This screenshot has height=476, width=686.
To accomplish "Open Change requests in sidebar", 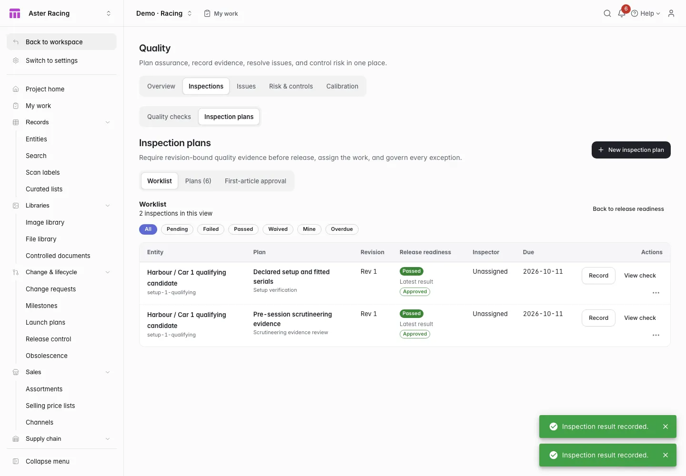I will coord(51,289).
